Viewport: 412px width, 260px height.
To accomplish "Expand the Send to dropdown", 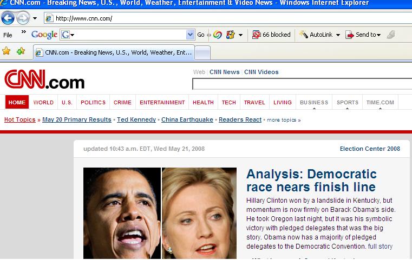I will tap(378, 35).
